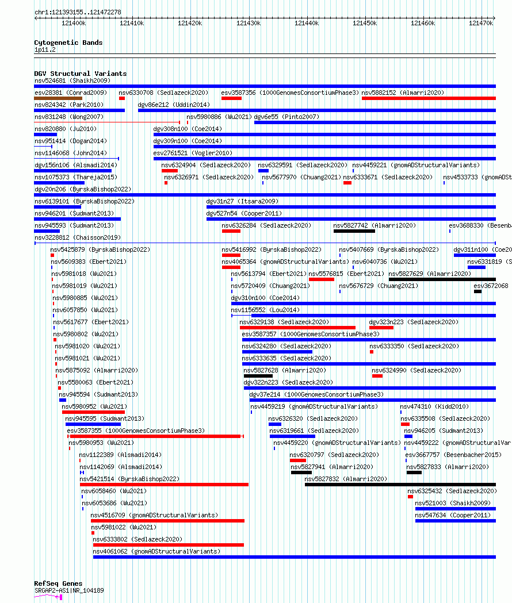Image resolution: width=512 pixels, height=603 pixels.
Task: Select nsv5677970 (Chuang2021) label
Action: point(301,177)
